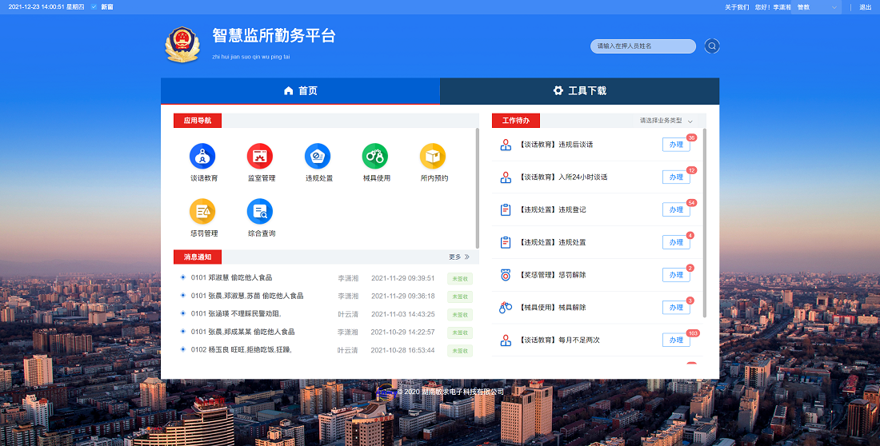Open the 监室管理 module icon

tap(260, 157)
